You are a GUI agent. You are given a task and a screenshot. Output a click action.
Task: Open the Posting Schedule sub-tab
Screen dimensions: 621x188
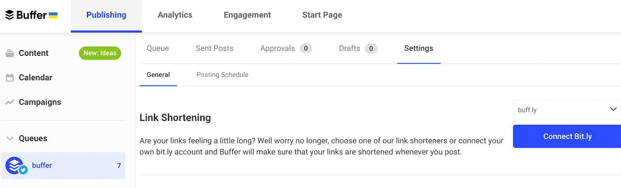[x=222, y=75]
